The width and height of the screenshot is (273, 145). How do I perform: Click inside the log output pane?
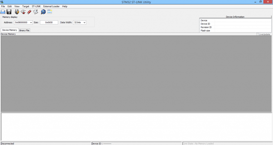click(x=136, y=127)
